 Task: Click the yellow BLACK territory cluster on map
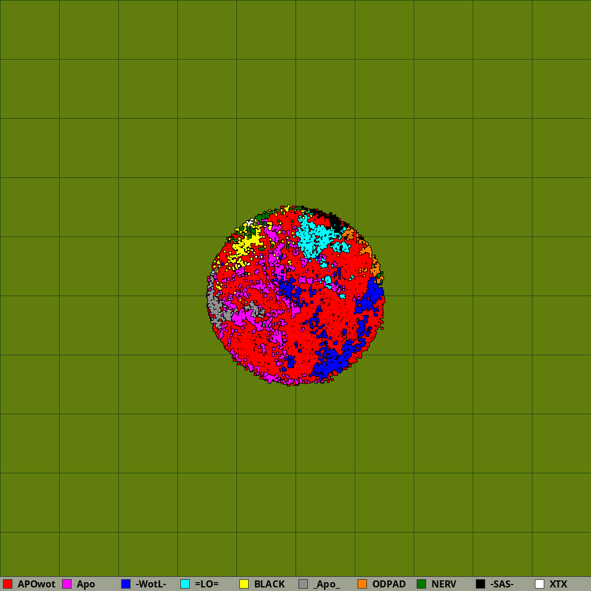tap(245, 245)
